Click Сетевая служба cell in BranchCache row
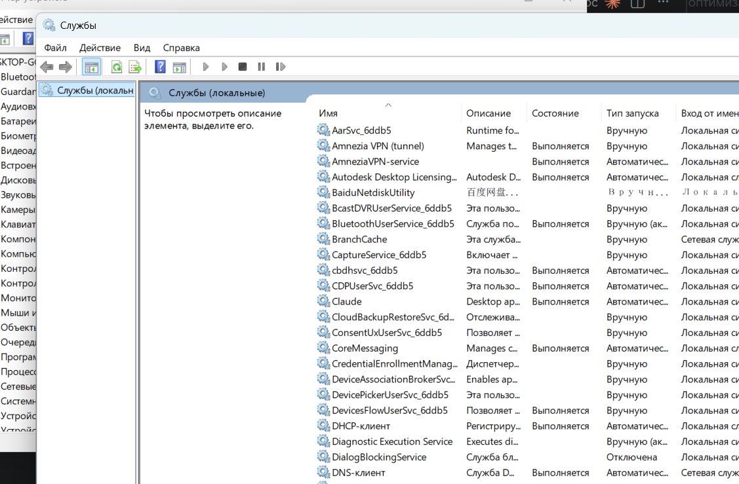The height and width of the screenshot is (484, 739). pos(709,239)
